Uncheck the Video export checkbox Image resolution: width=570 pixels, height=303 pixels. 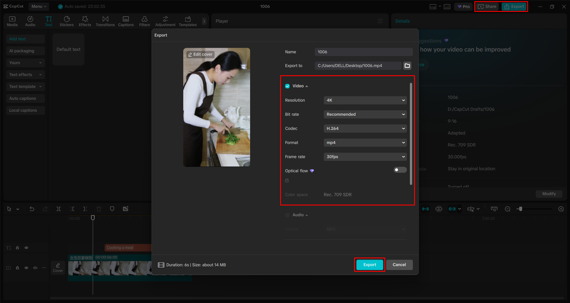coord(287,86)
